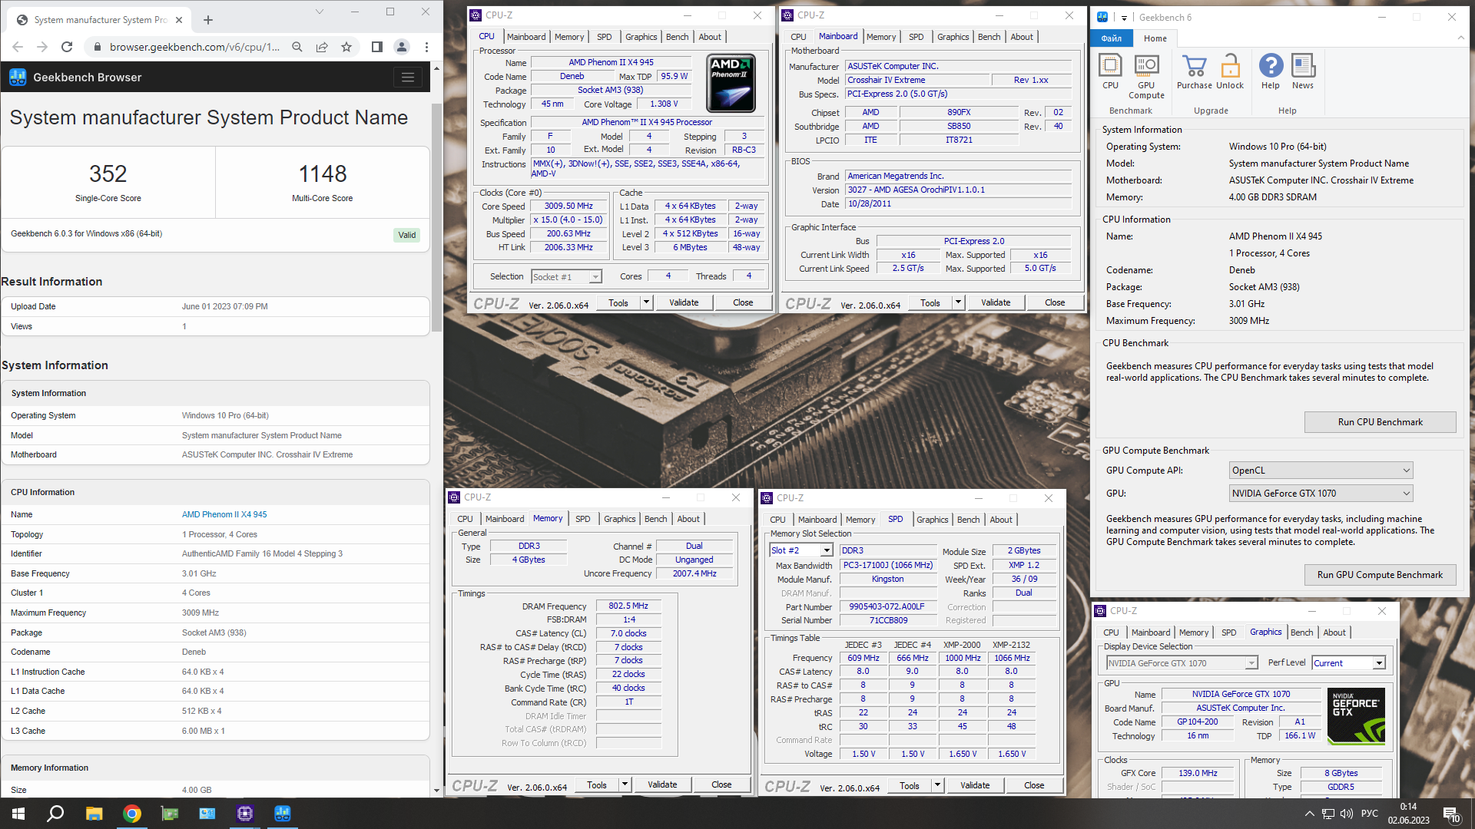Click the zoom magnifier icon in address bar
This screenshot has width=1475, height=829.
pos(297,47)
